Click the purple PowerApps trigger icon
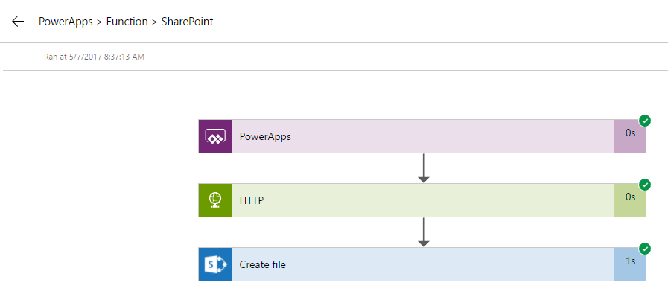Image resolution: width=668 pixels, height=306 pixels. coord(215,136)
